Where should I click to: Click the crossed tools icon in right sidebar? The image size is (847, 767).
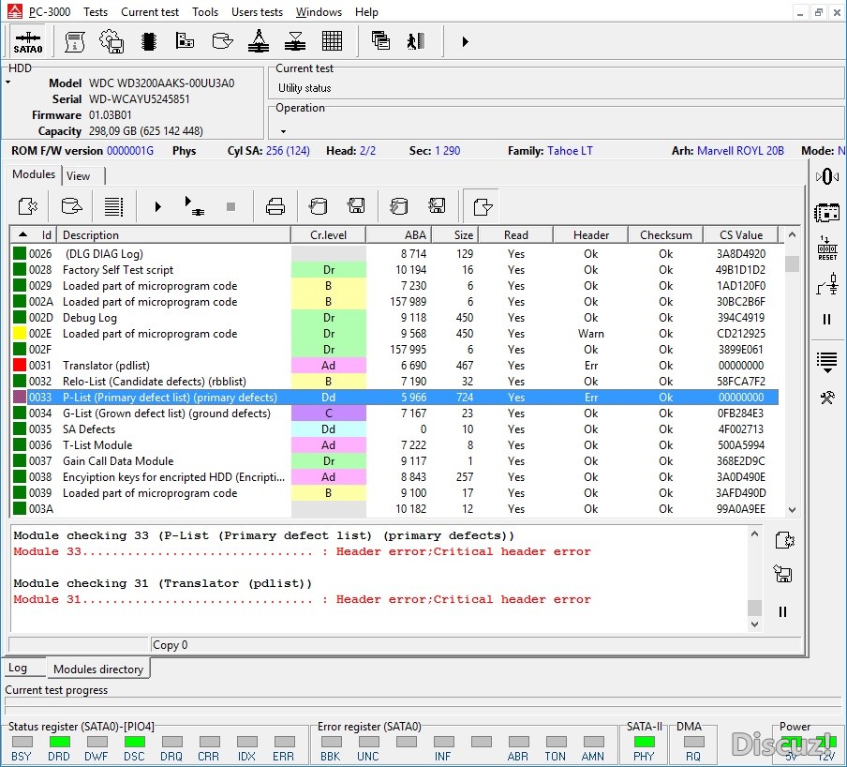827,399
